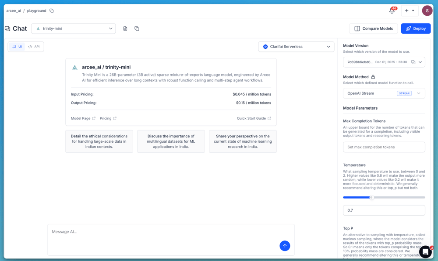This screenshot has width=438, height=261.
Task: Click the user avatar in top right
Action: (x=427, y=10)
